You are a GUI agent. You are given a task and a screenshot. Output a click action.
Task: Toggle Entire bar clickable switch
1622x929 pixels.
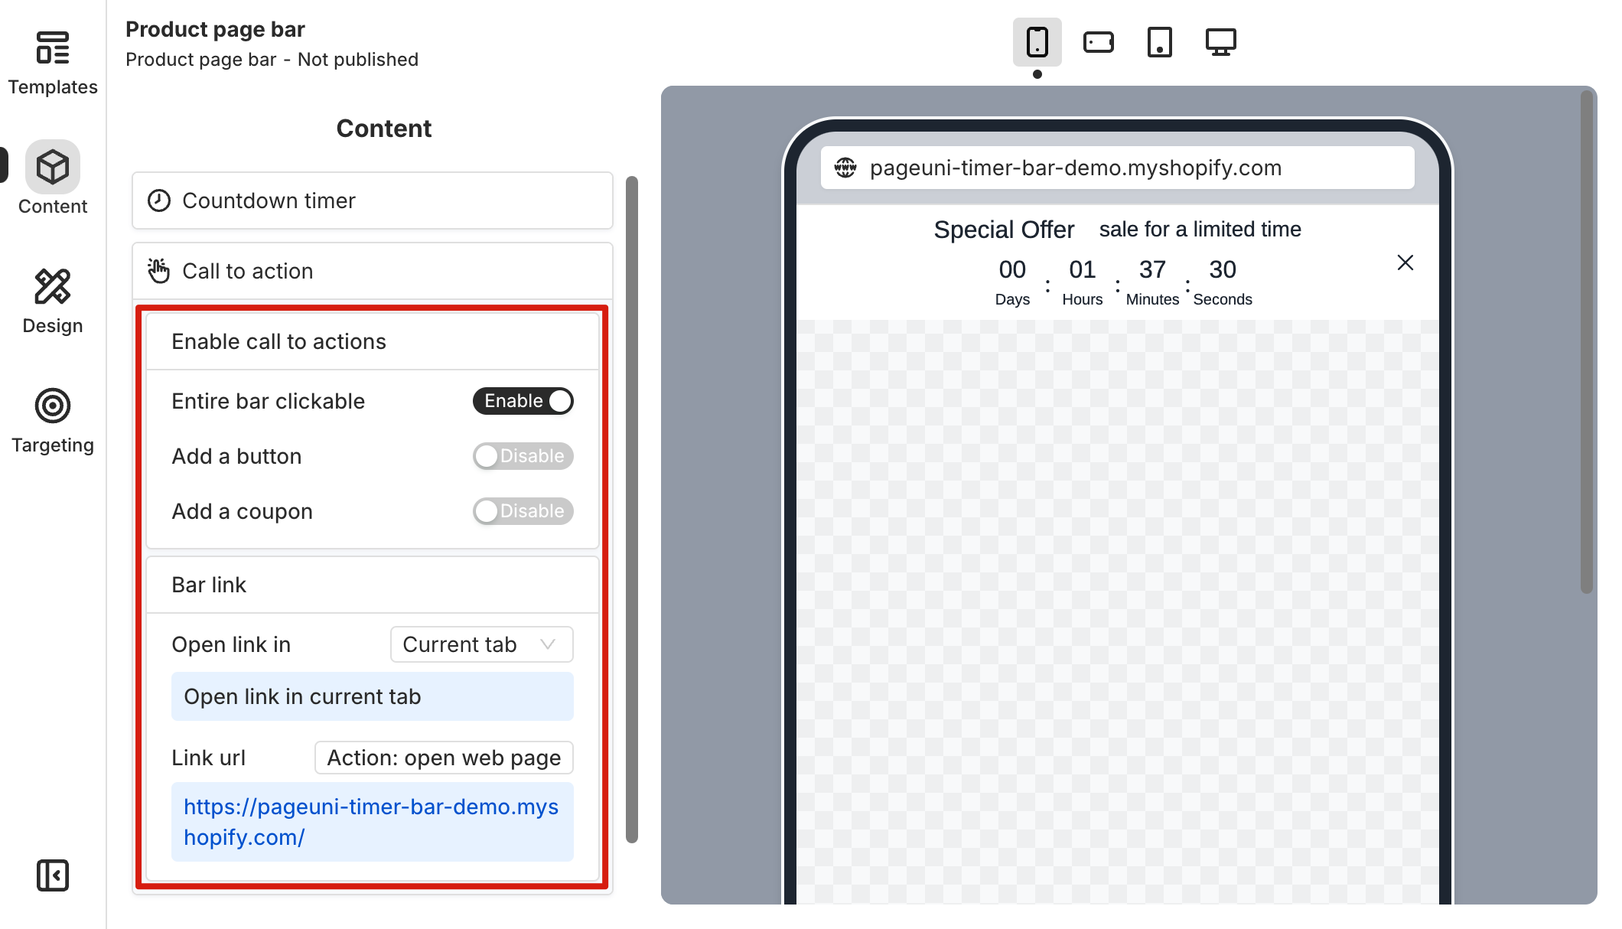click(523, 401)
